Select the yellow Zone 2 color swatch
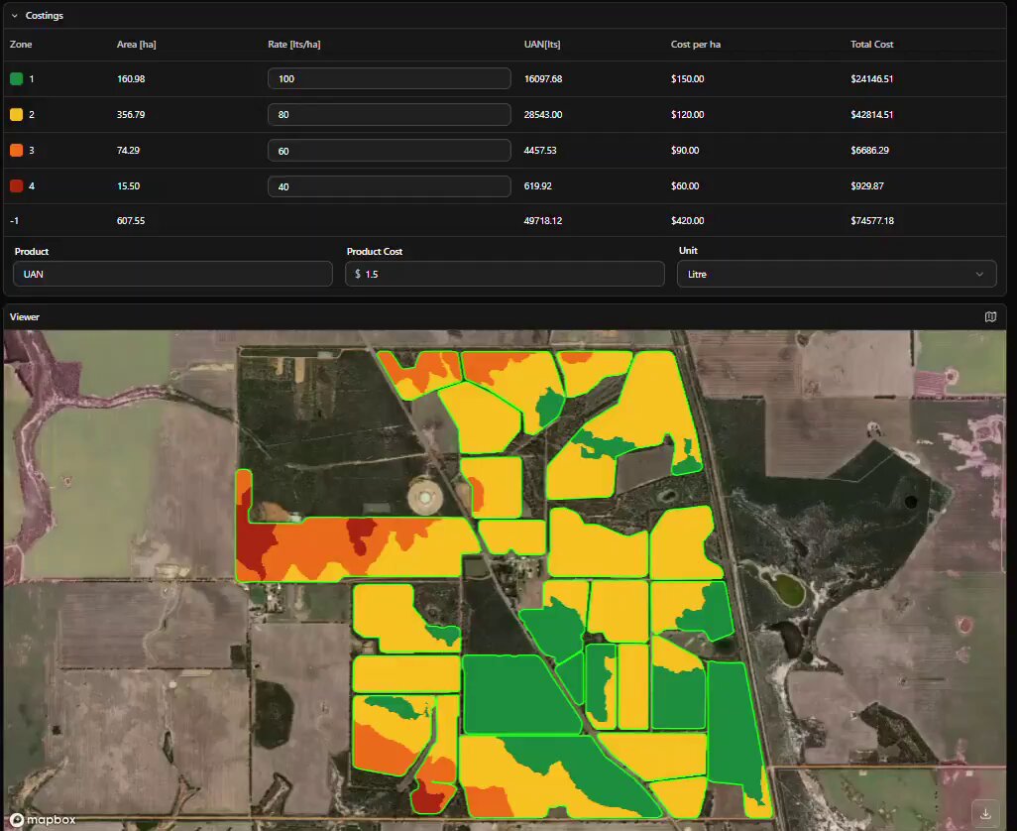Screen dimensions: 1017x831 tap(17, 114)
